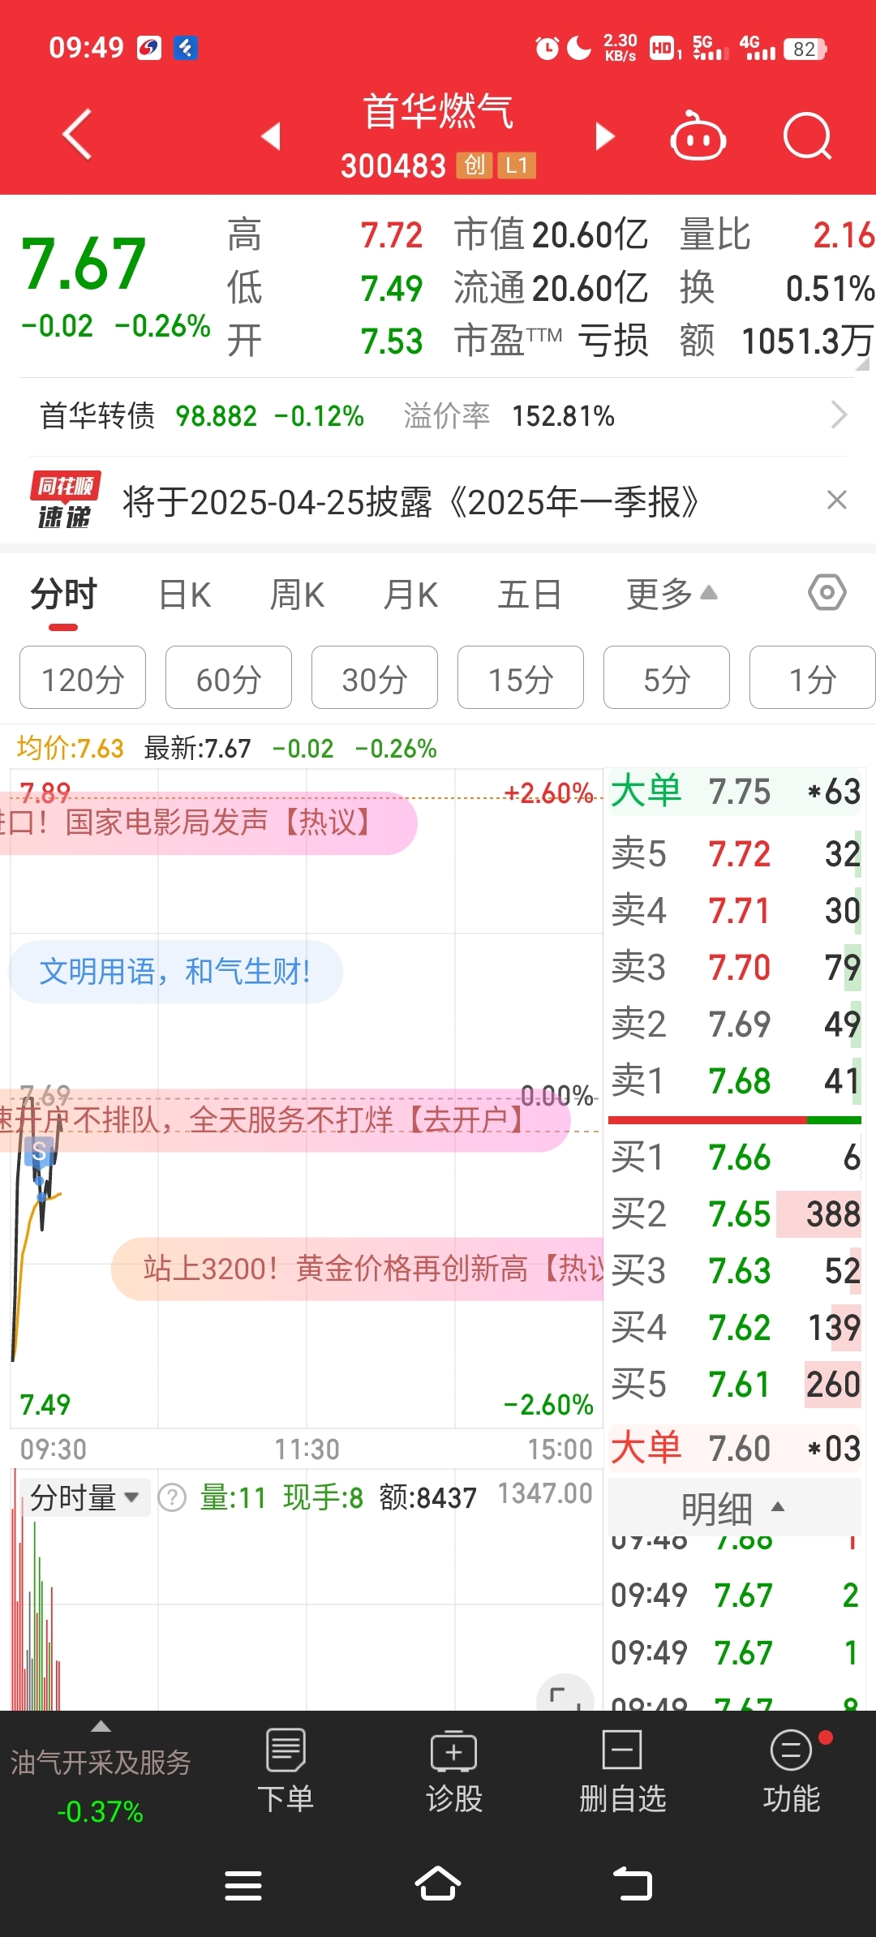Select 120分 interval button

tap(83, 678)
